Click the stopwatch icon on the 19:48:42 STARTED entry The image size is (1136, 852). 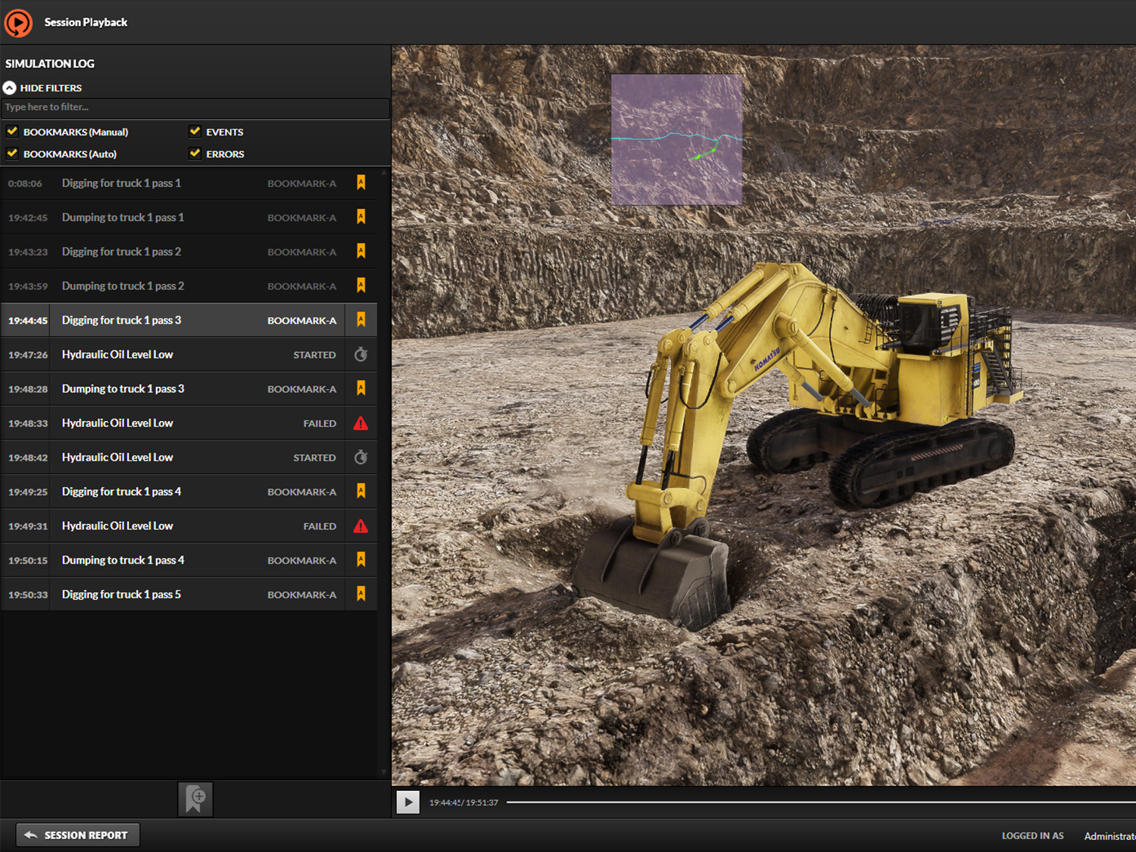[361, 457]
